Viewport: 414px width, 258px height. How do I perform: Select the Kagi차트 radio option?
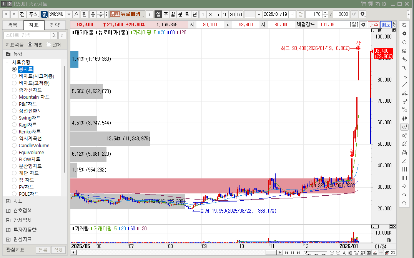point(14,125)
